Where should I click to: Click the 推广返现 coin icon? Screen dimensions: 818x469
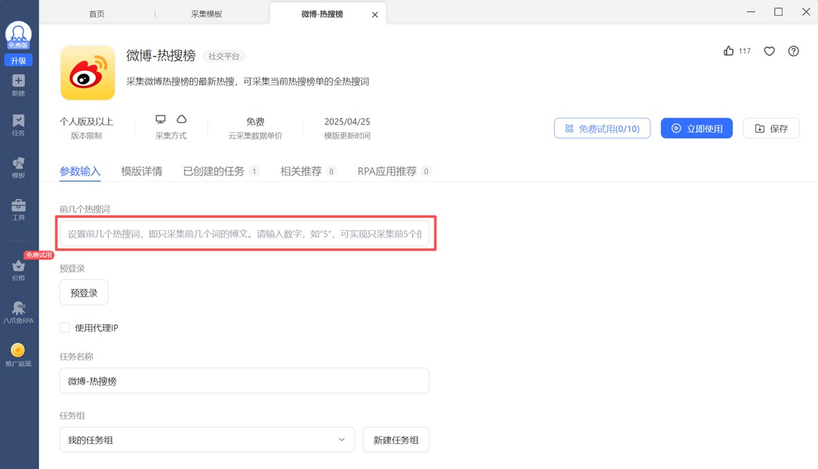click(x=18, y=351)
